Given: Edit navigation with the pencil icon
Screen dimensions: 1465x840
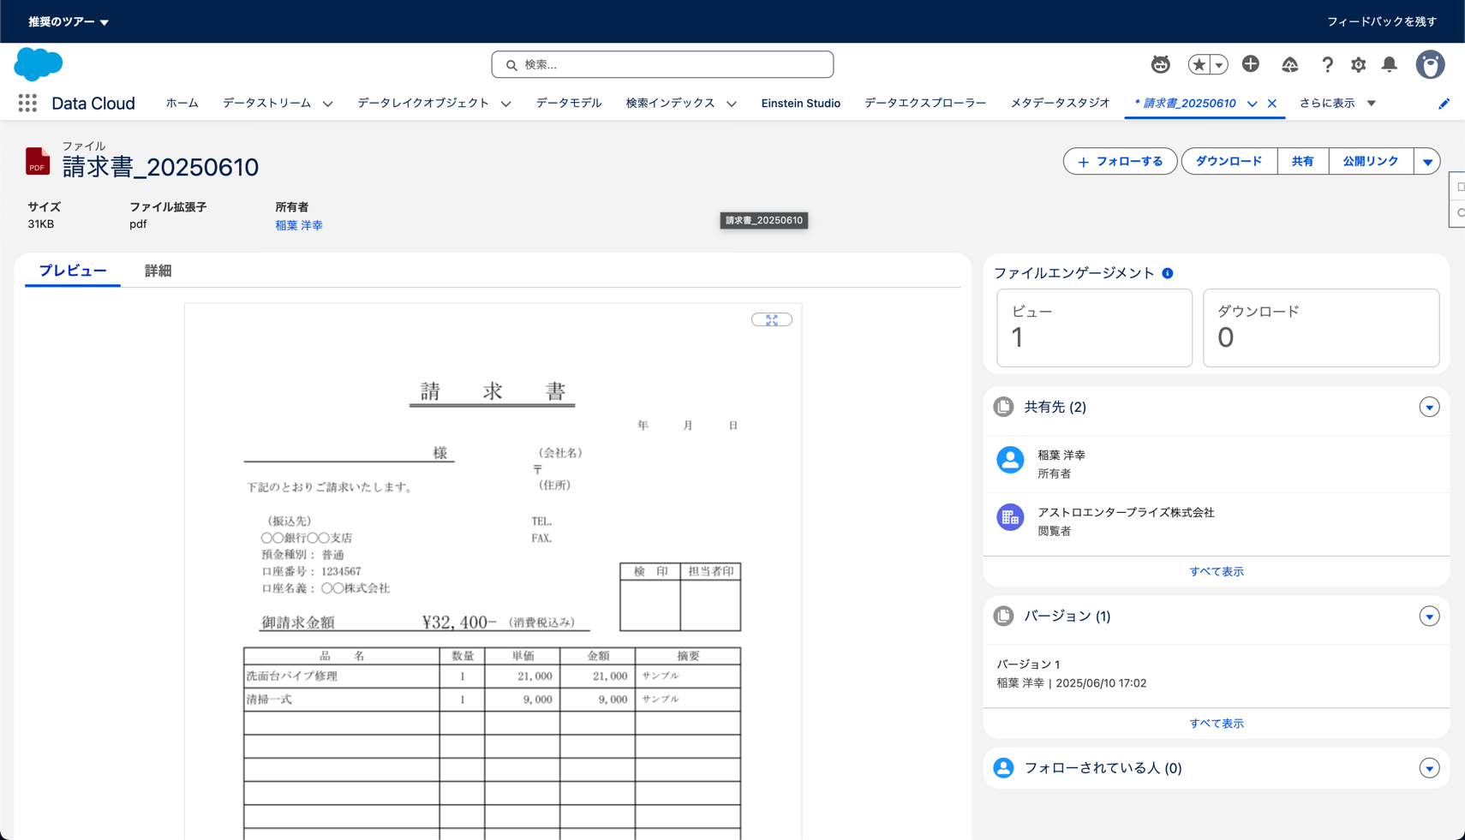Looking at the screenshot, I should pyautogui.click(x=1444, y=104).
